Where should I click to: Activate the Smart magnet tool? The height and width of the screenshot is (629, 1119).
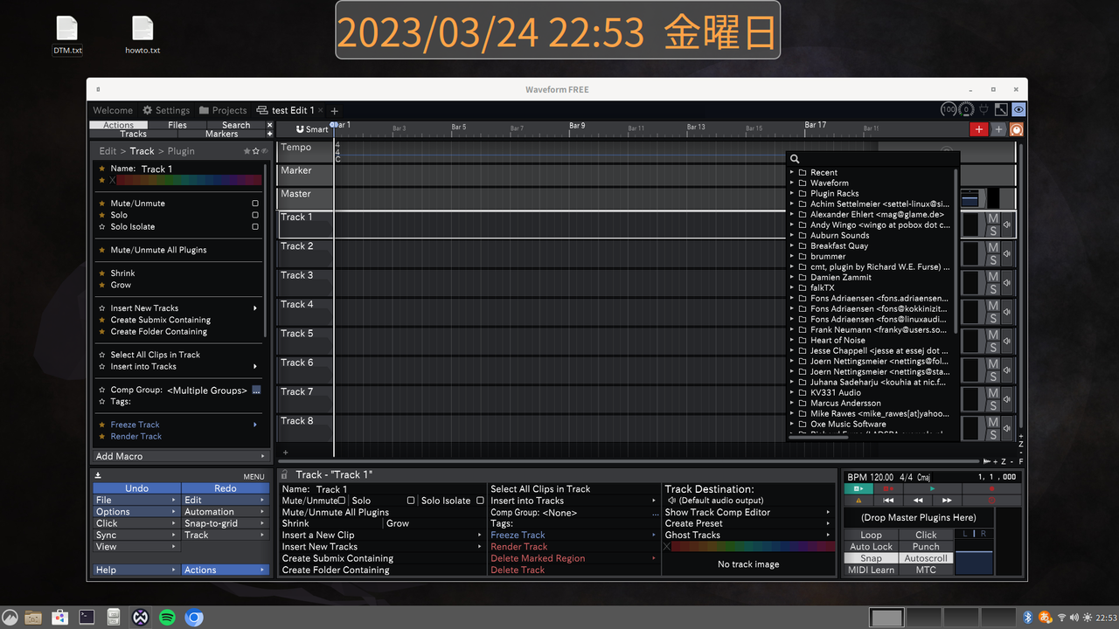pyautogui.click(x=310, y=128)
